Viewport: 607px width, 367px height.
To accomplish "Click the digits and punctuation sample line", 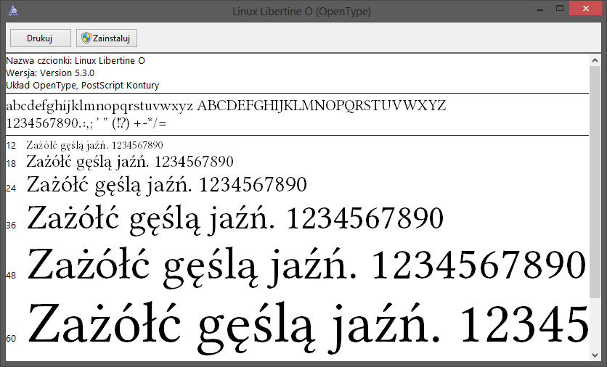I will click(86, 123).
